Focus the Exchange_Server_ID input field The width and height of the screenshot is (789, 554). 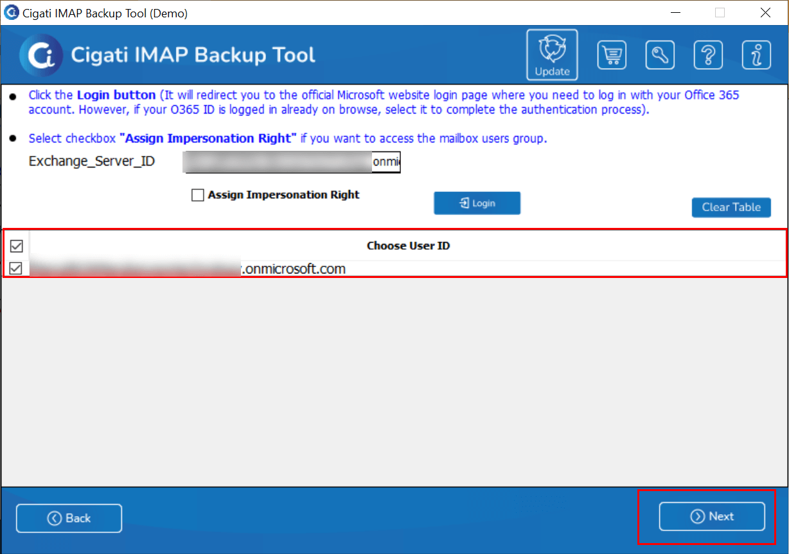click(x=292, y=162)
